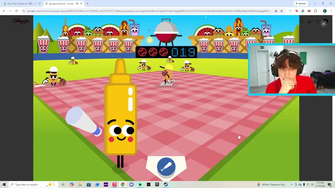Open the notification center icon
The height and width of the screenshot is (188, 335).
pos(330,185)
